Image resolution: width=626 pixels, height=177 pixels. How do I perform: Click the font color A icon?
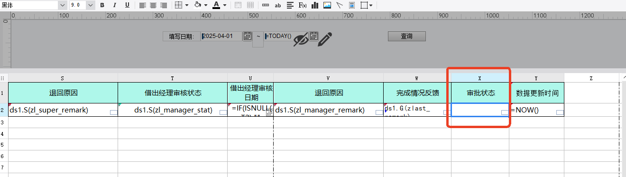coord(216,5)
